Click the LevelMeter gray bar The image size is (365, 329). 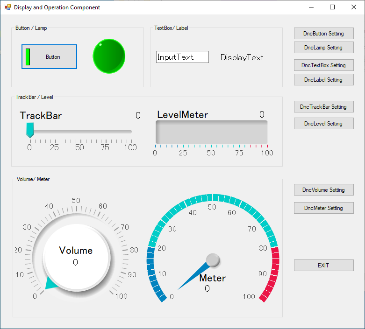click(x=211, y=132)
